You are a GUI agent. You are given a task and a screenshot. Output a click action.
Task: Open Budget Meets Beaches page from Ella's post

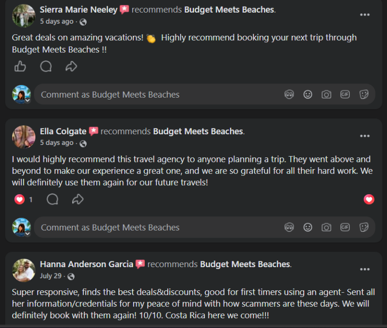[x=198, y=131]
